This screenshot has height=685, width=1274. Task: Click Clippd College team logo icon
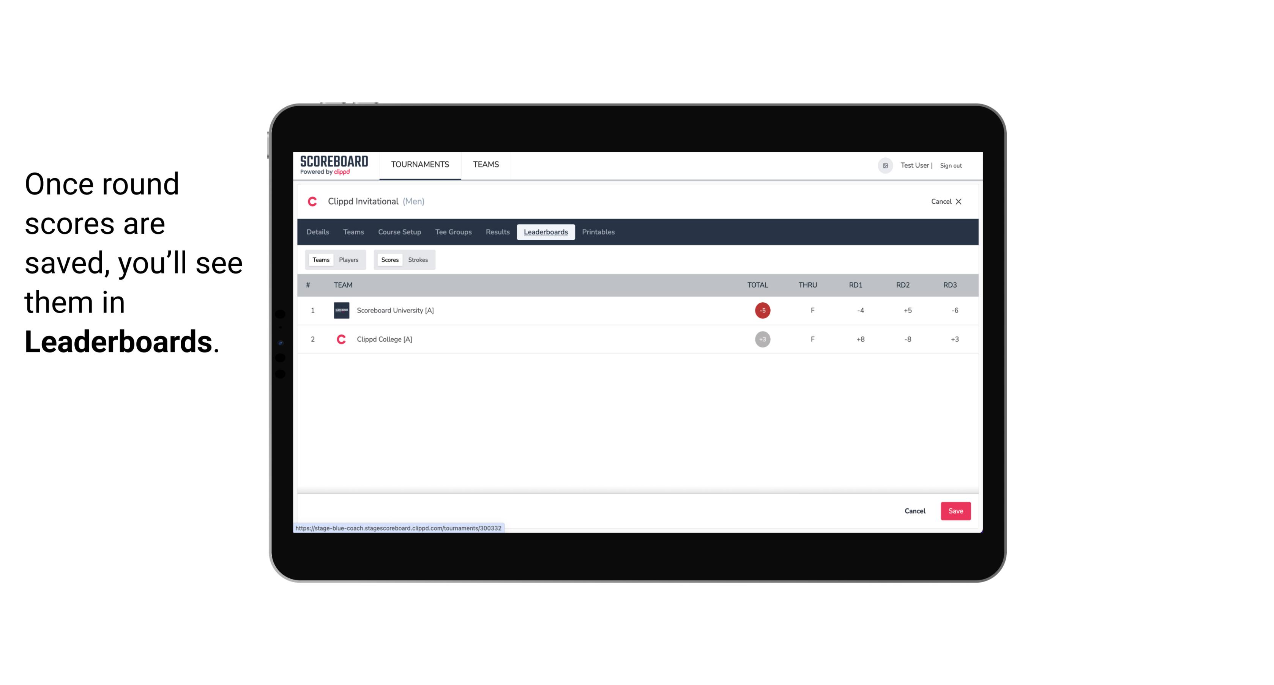click(x=340, y=339)
